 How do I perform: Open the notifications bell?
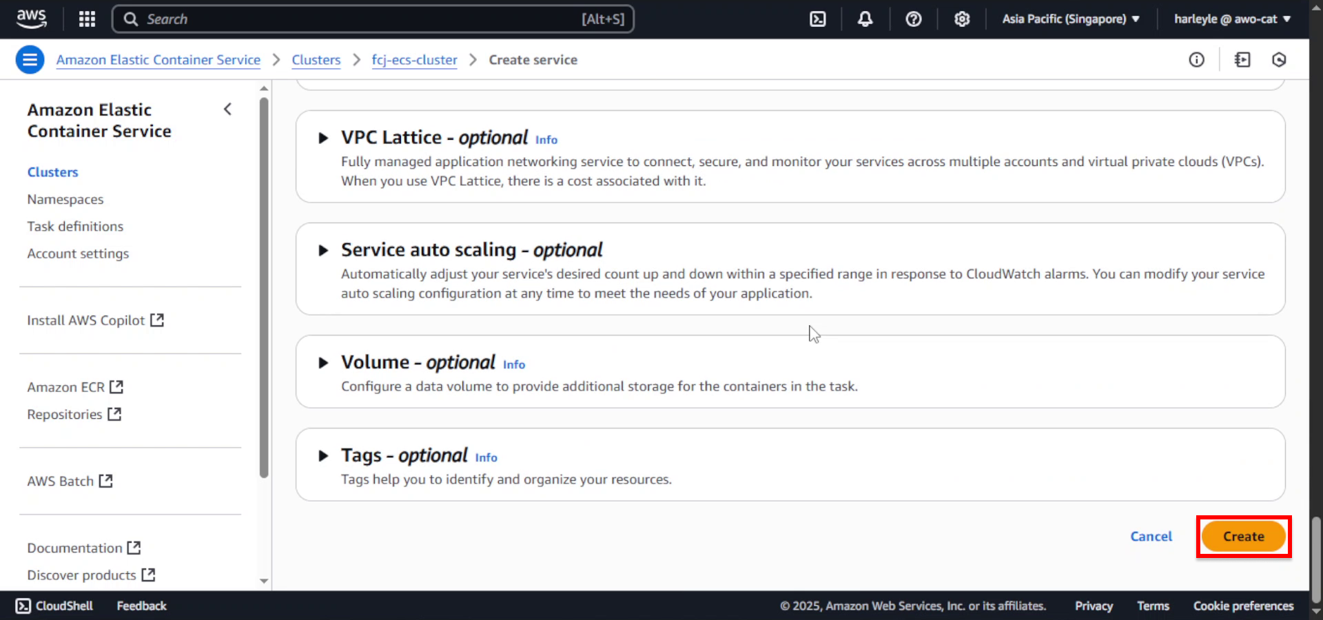[x=865, y=19]
